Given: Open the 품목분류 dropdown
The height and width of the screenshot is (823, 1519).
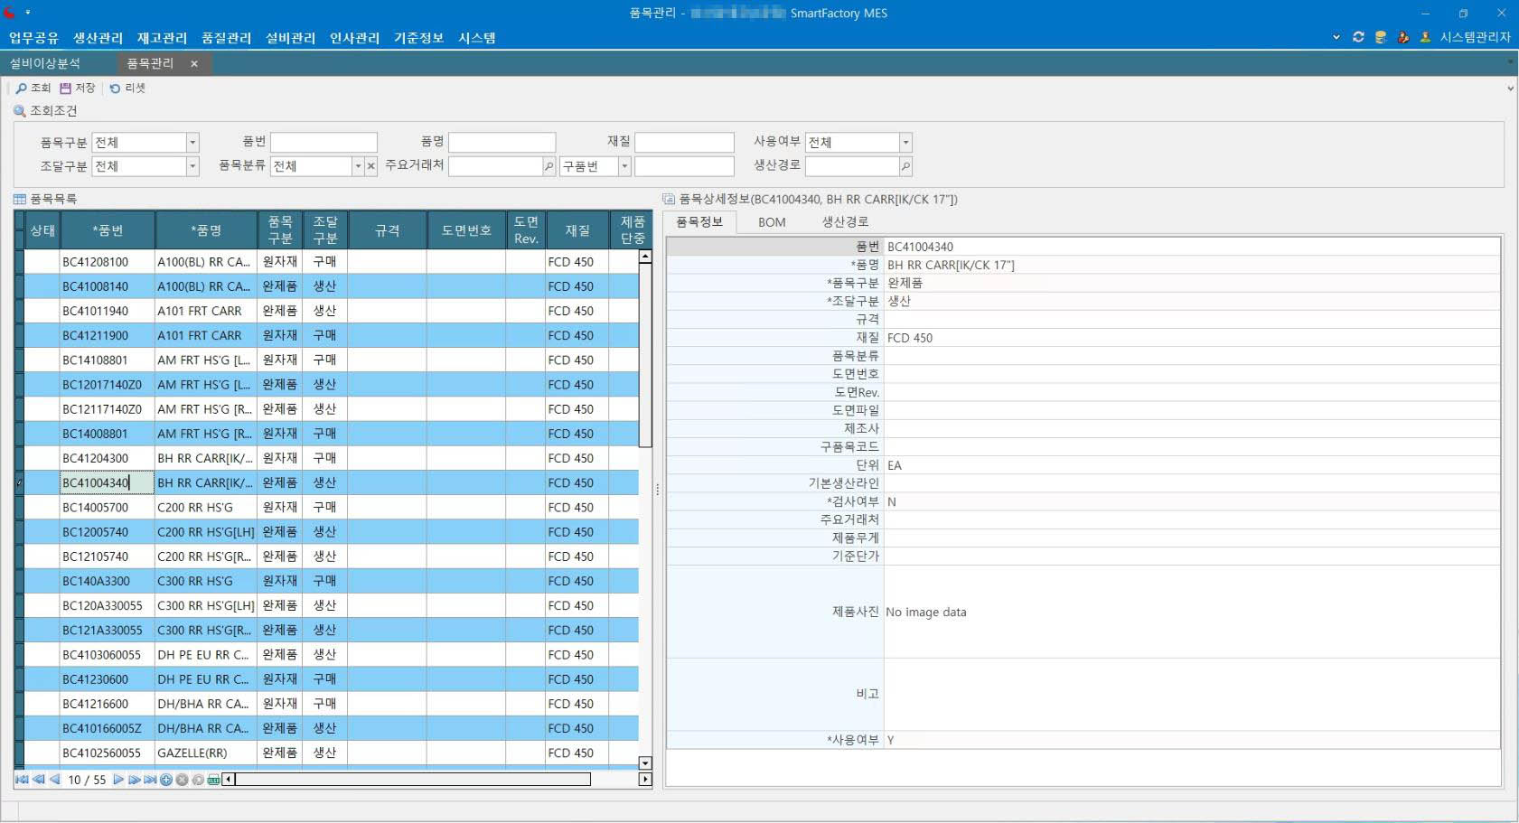Looking at the screenshot, I should 358,166.
